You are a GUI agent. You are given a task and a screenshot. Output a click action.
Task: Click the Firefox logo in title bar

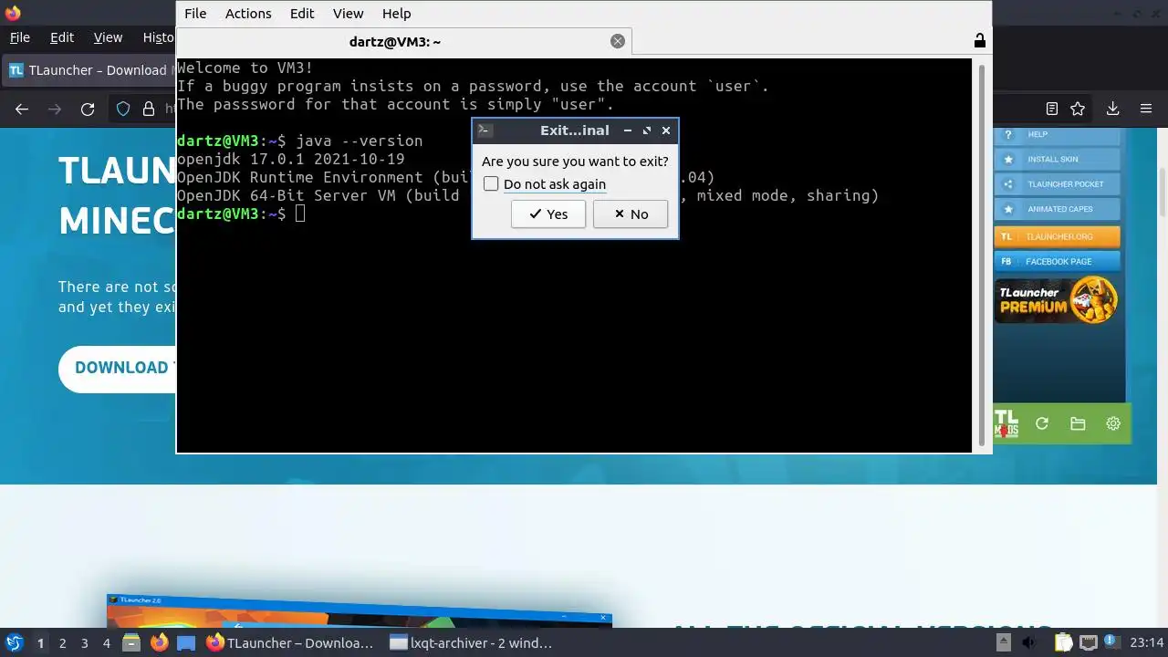pos(13,13)
